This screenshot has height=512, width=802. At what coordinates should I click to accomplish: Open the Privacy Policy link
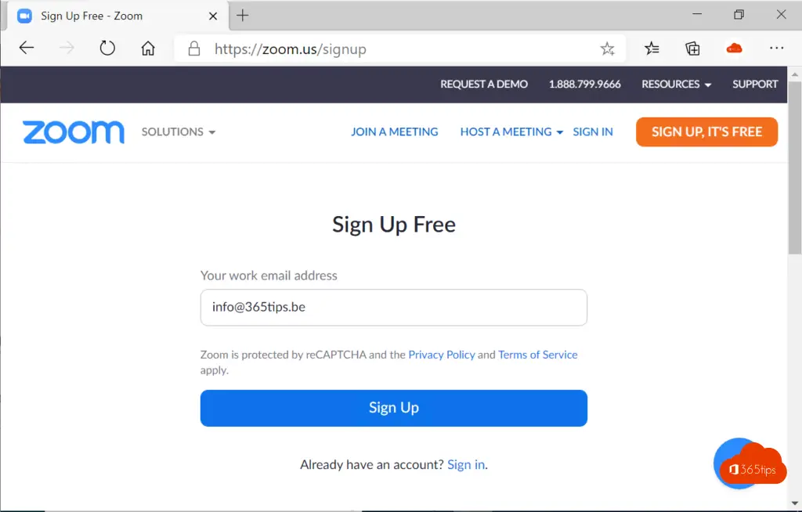[442, 355]
